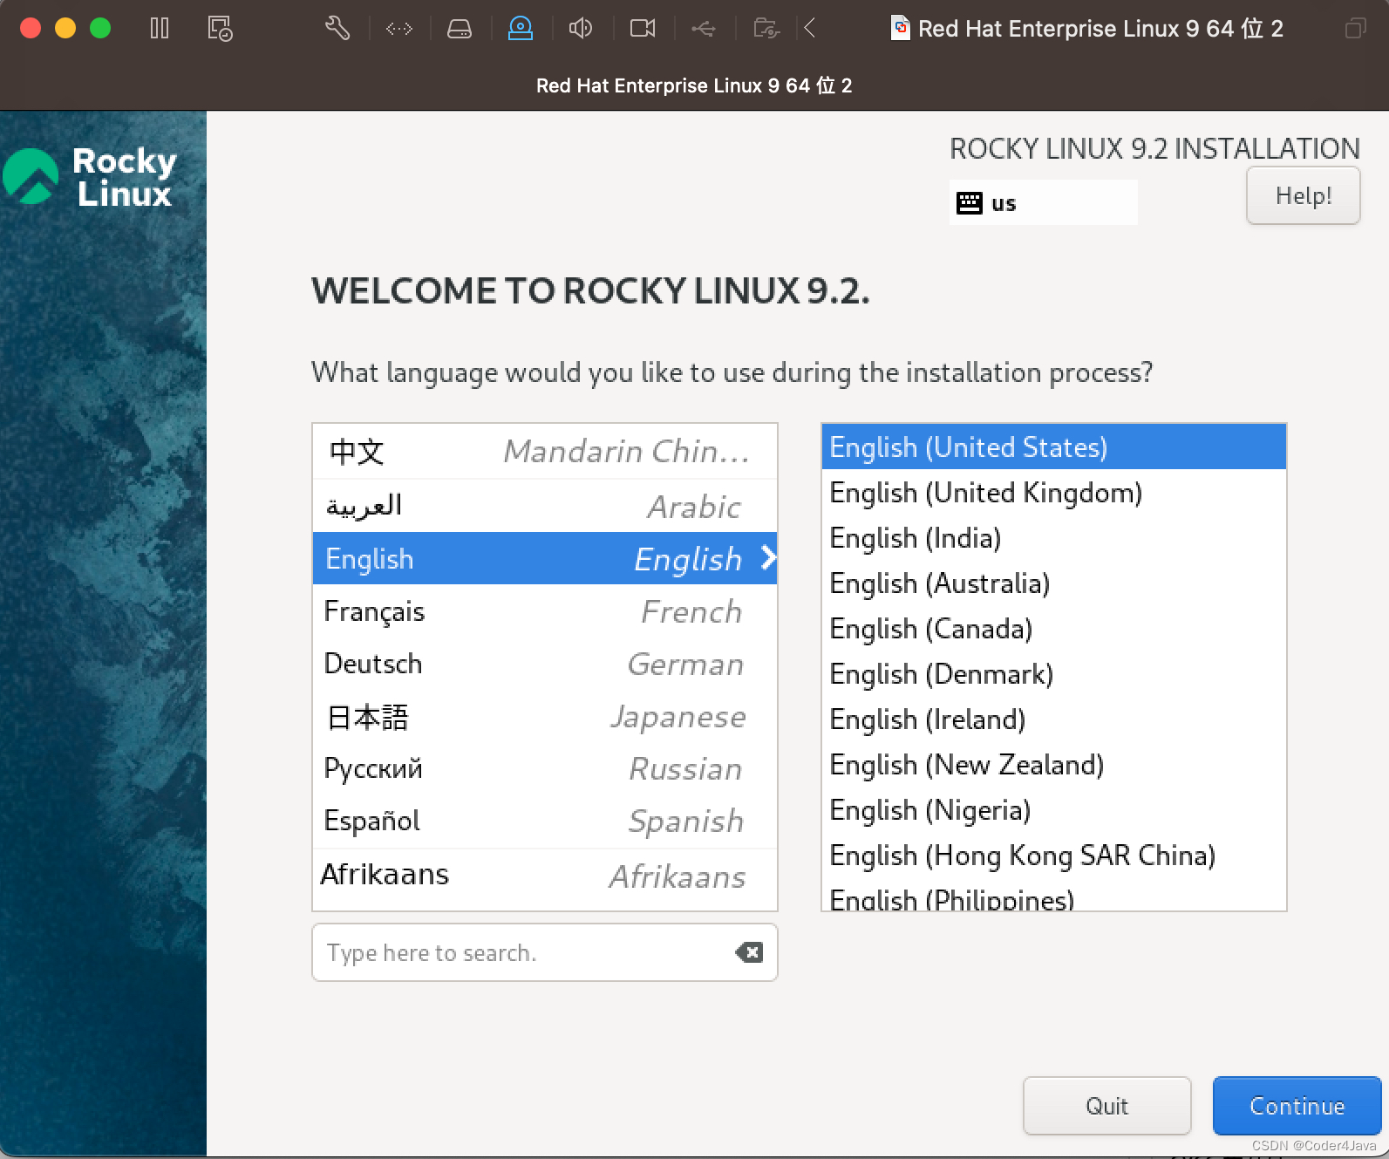
Task: Choose English (India) locale
Action: point(1054,538)
